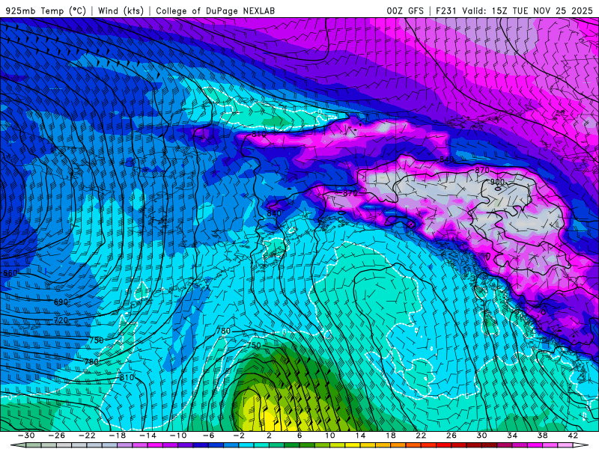Screen dimensions: 599x449
Task: Click the 'Wind (kts)' header label
Action: click(x=121, y=10)
